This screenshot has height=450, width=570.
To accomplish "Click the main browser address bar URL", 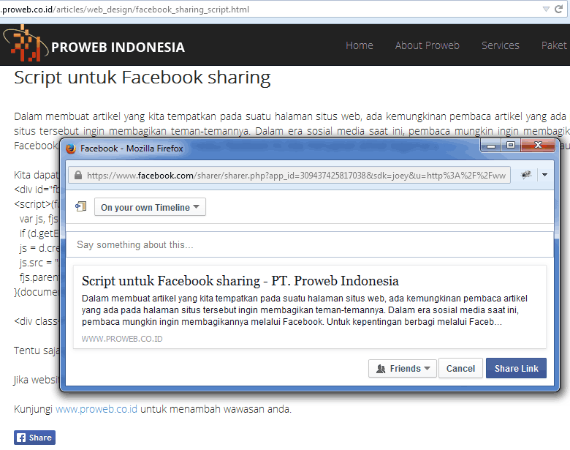I will (125, 10).
